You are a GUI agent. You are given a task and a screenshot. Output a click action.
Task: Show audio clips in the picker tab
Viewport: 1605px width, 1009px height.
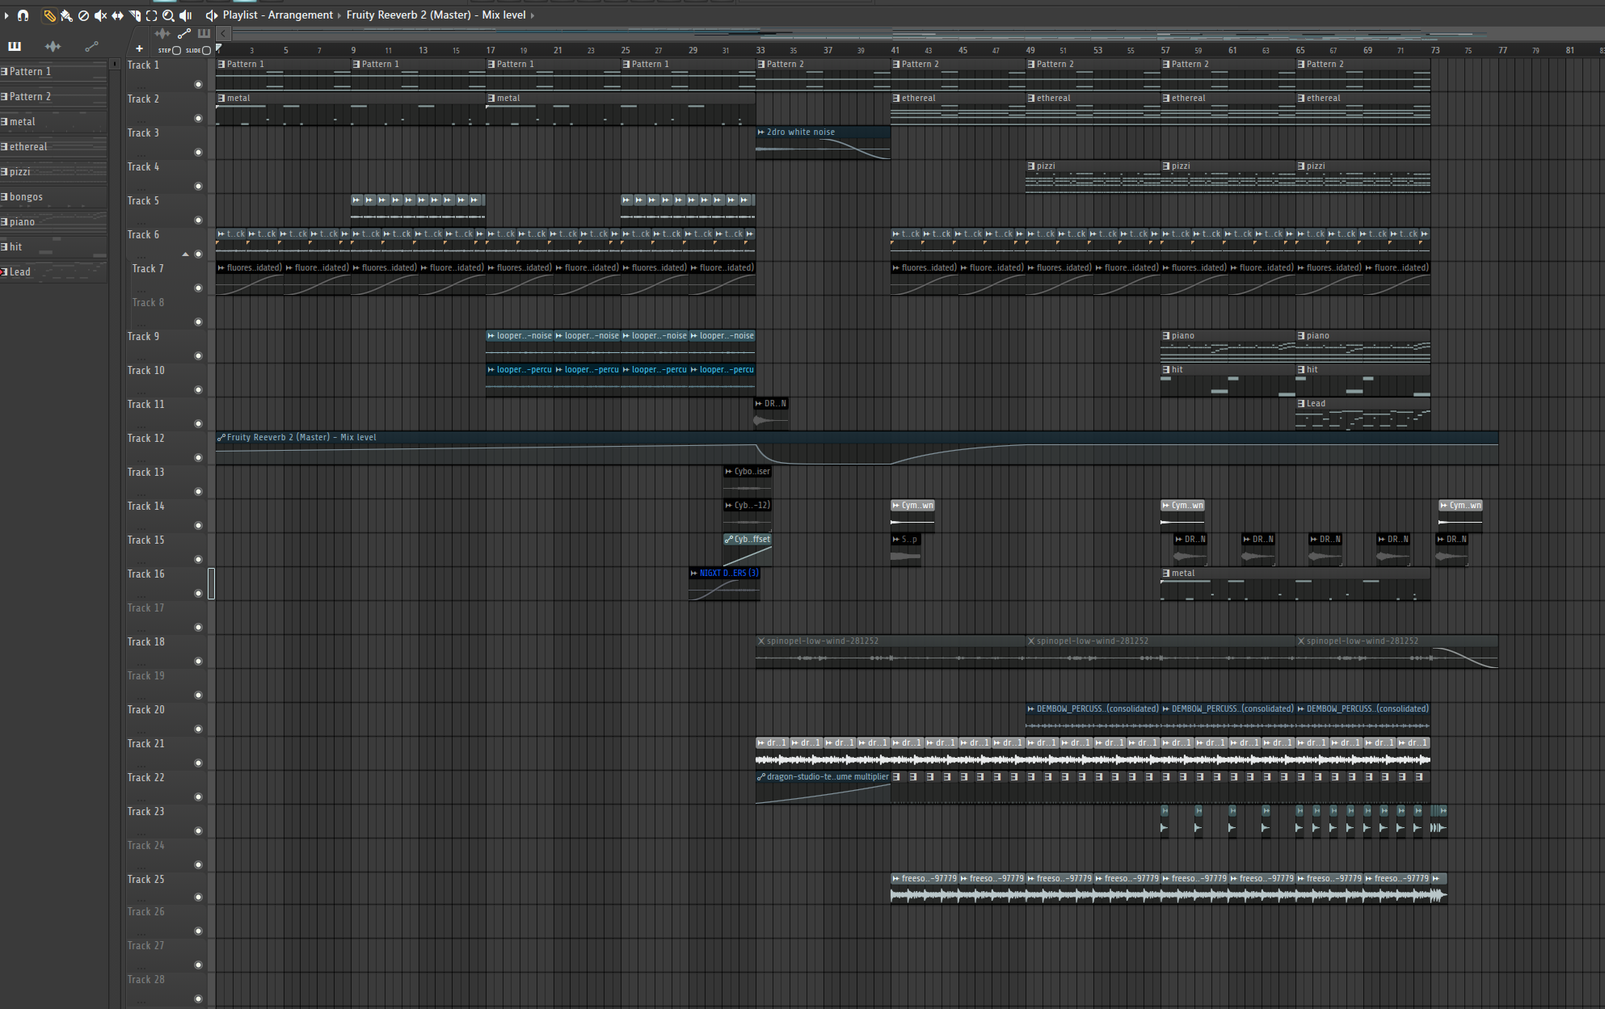53,46
